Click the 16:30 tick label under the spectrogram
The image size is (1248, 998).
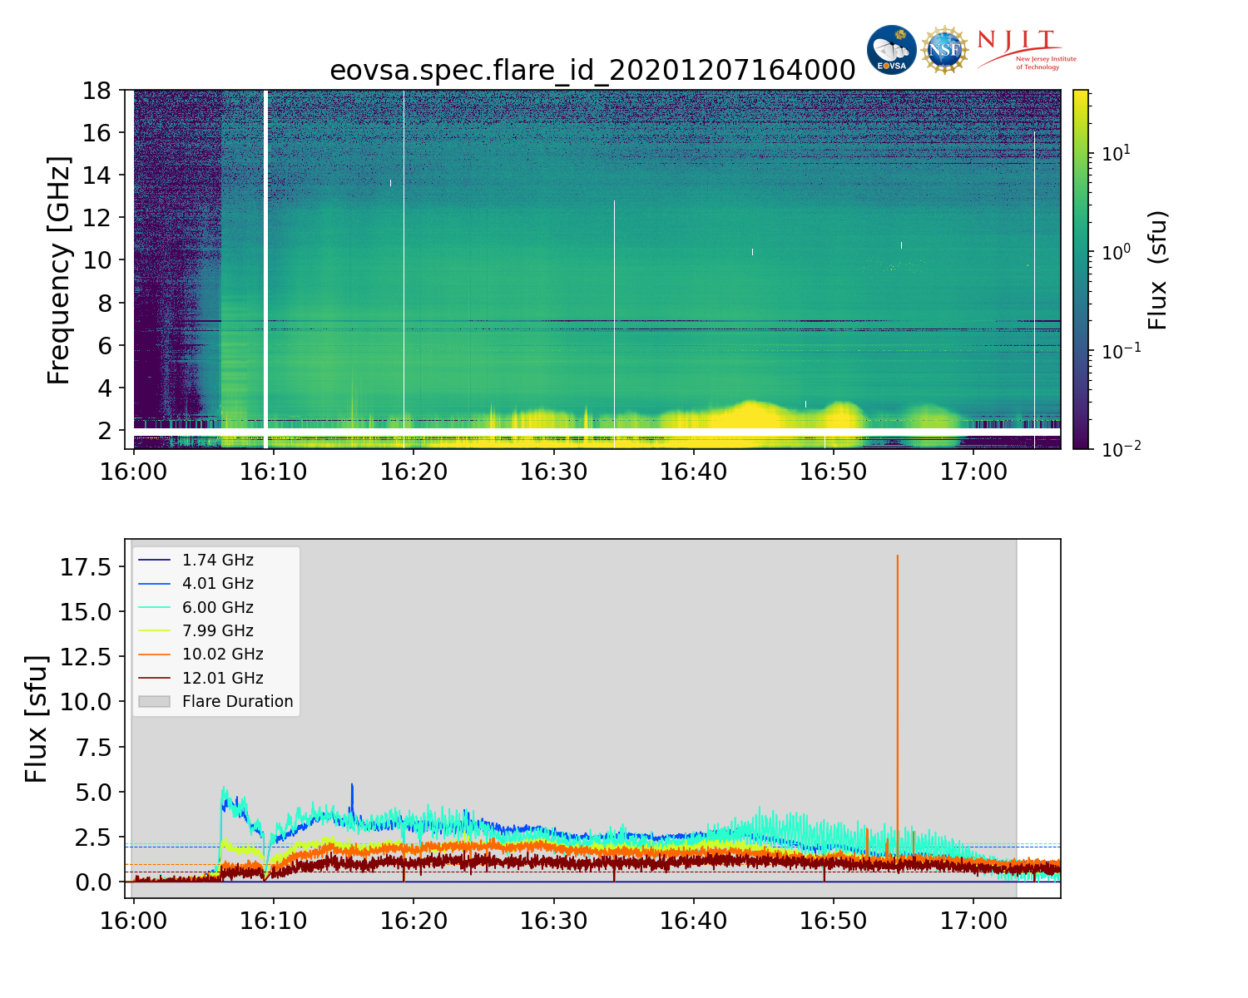(x=553, y=472)
